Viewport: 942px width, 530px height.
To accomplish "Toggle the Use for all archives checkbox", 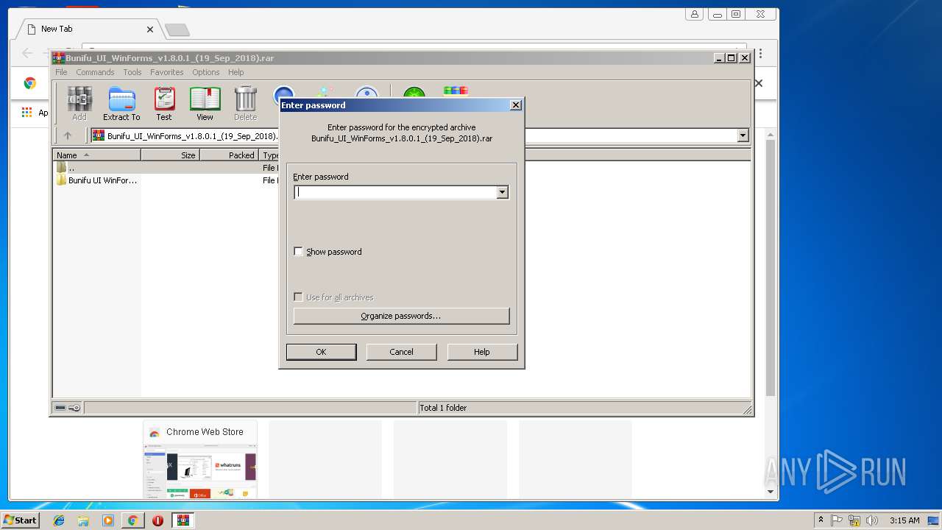I will (298, 297).
